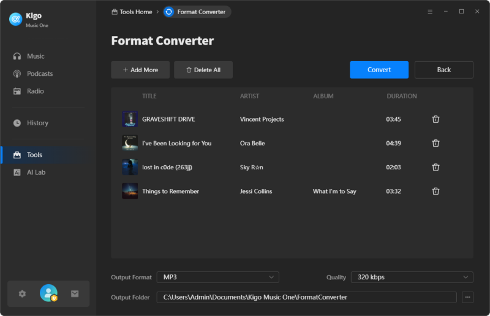Image resolution: width=490 pixels, height=316 pixels.
Task: Maximize the Kigo window
Action: point(461,11)
